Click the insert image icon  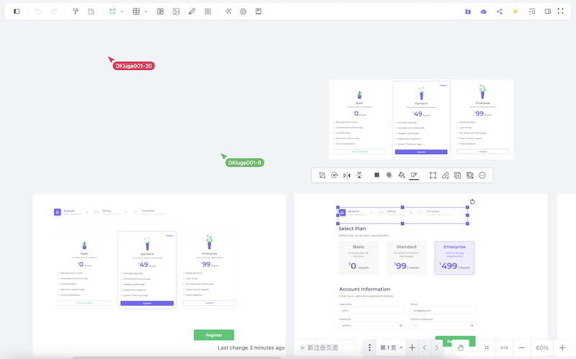click(x=176, y=12)
